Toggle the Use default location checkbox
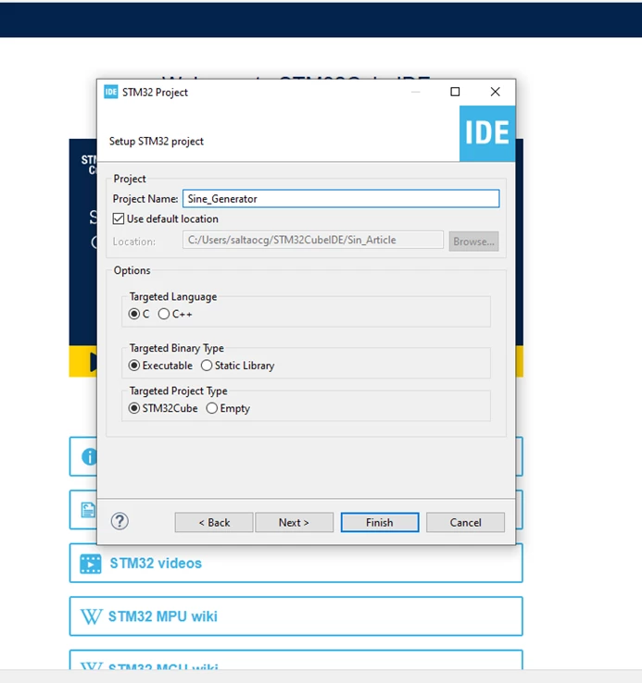 coord(119,218)
